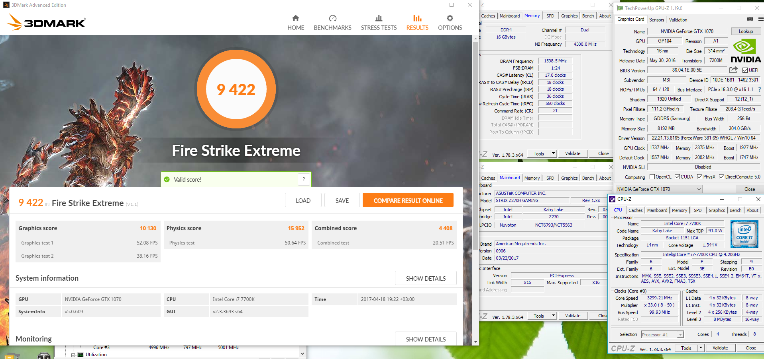Show details for Monitoring
Screen dimensions: 764x359
[x=426, y=339]
